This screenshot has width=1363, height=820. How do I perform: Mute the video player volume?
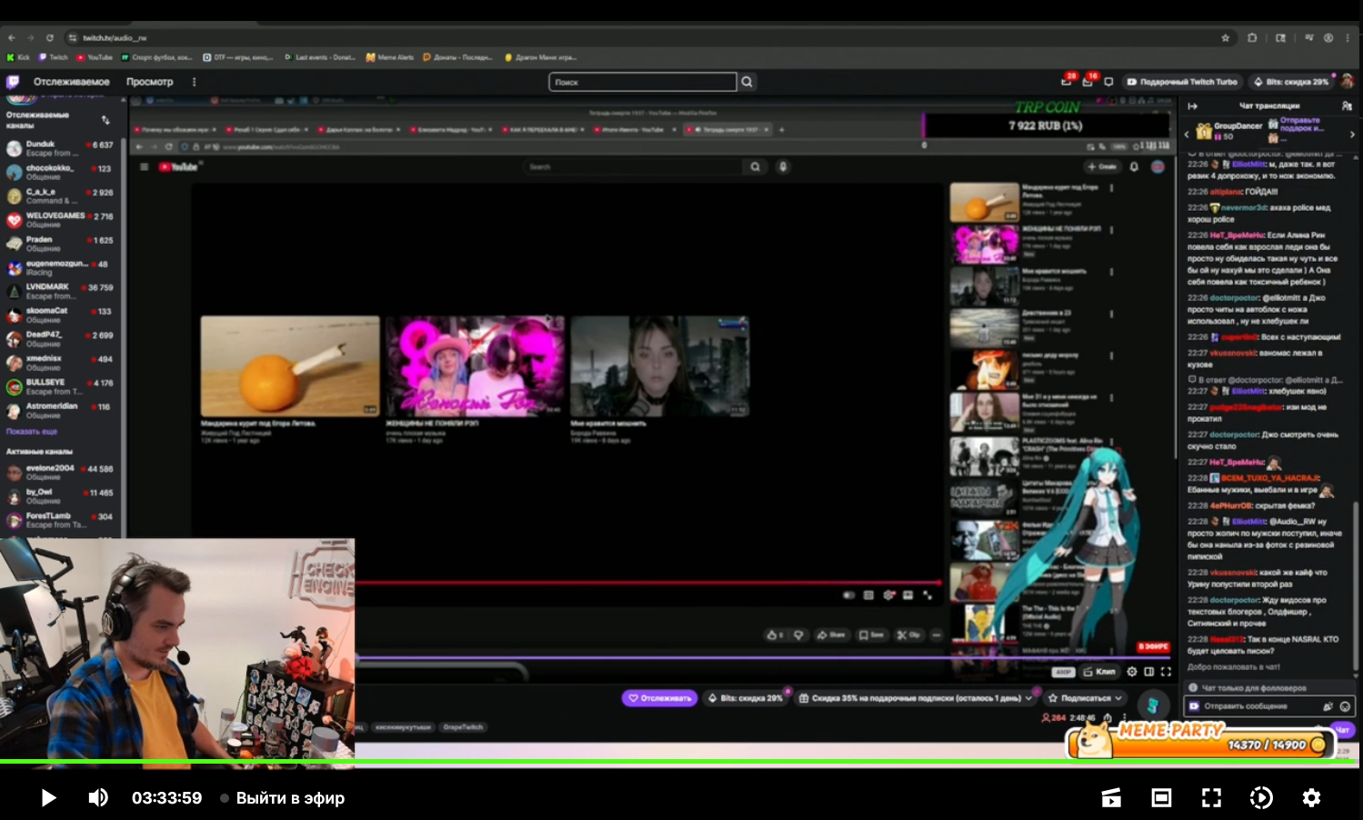[x=97, y=798]
